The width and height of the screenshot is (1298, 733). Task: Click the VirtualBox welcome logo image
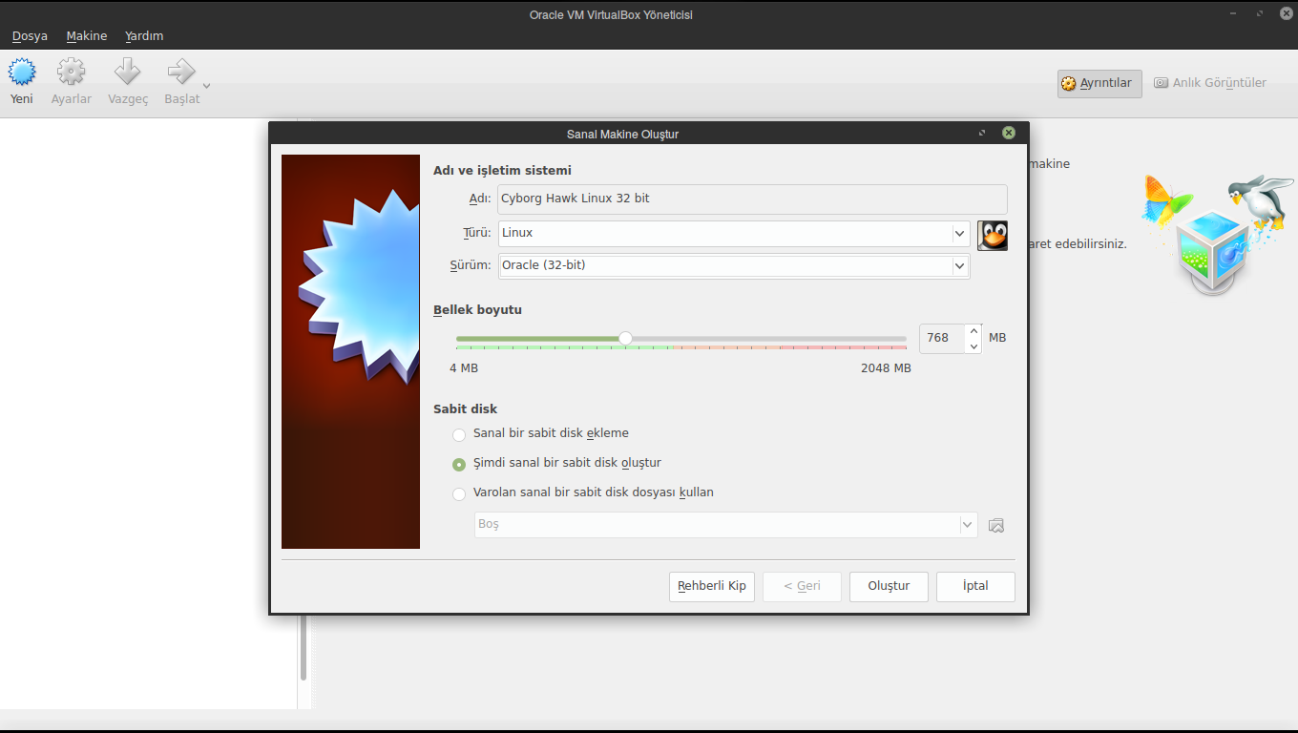(x=1217, y=235)
